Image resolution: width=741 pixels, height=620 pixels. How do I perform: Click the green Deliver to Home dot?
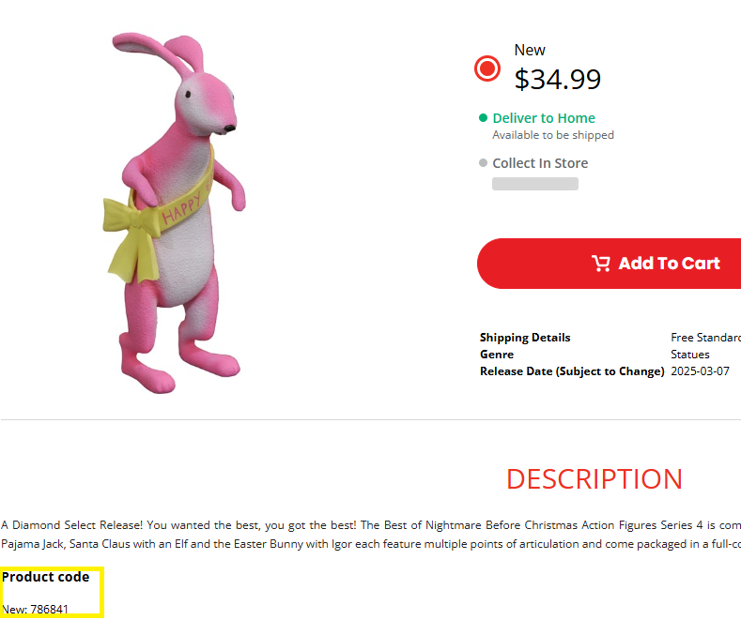(483, 118)
